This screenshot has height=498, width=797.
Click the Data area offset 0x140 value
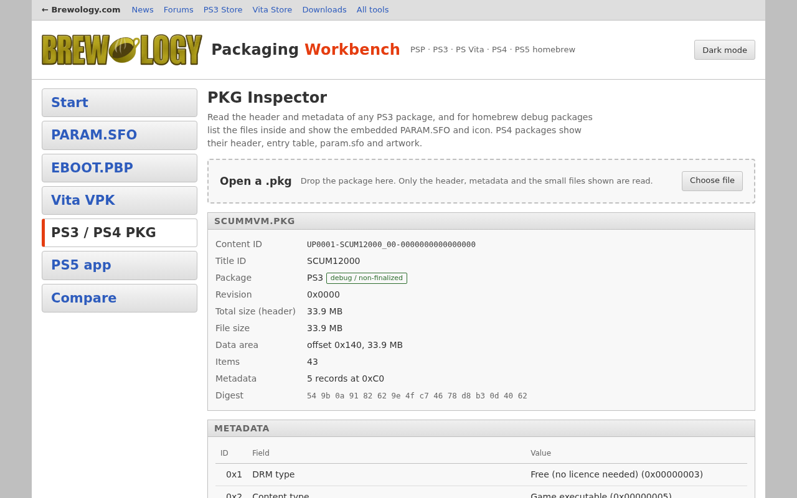click(355, 345)
